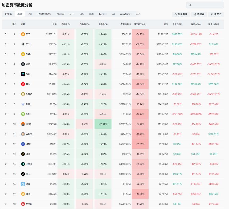
Task: Click the BCH coin logo
Action: coord(23,114)
